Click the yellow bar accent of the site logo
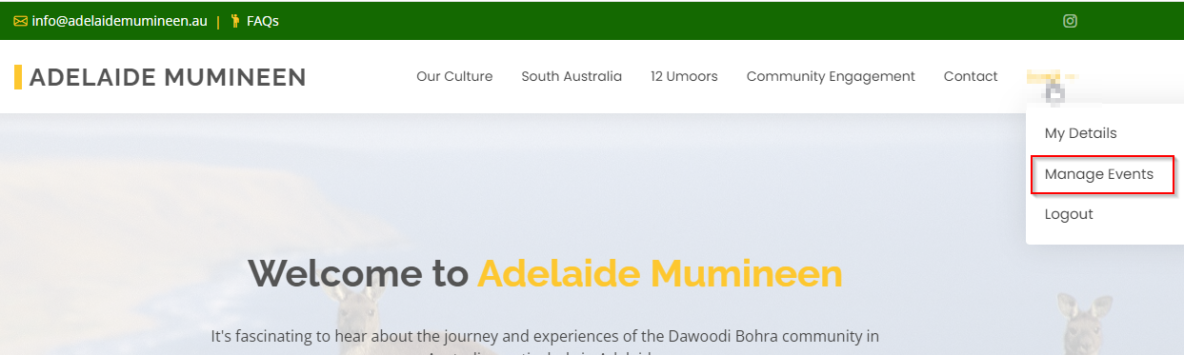Screen dimensions: 1184x355 [18, 77]
